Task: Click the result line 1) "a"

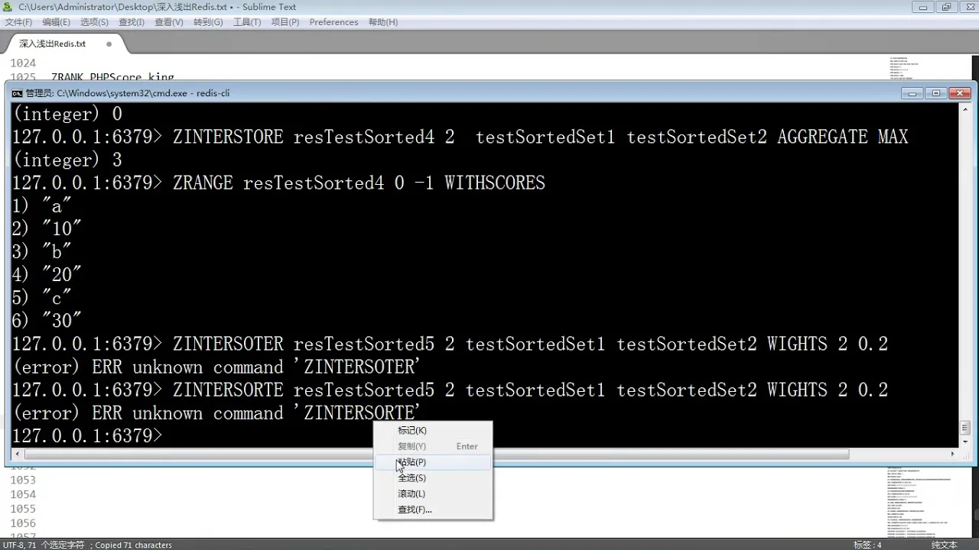Action: pyautogui.click(x=41, y=206)
